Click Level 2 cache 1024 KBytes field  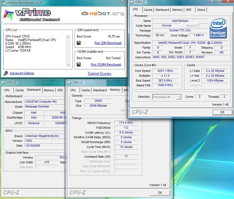point(215,80)
